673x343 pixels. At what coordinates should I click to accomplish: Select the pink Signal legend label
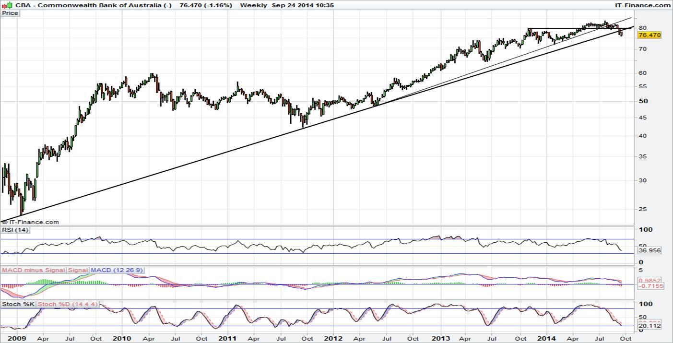tap(78, 270)
